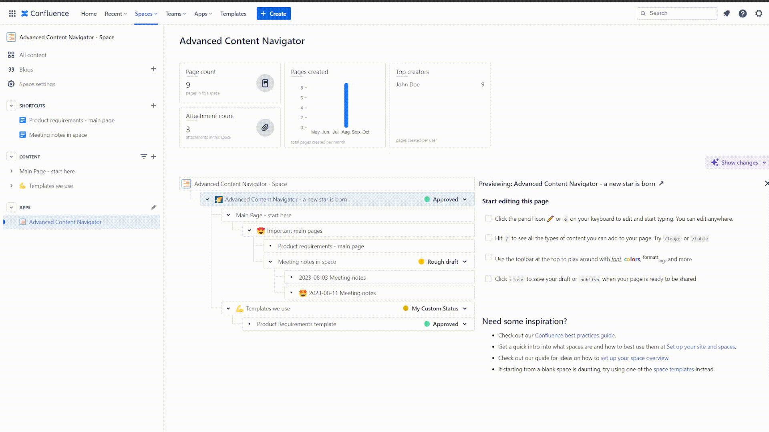
Task: Click the Meeting notes shortcut page icon
Action: (x=23, y=135)
